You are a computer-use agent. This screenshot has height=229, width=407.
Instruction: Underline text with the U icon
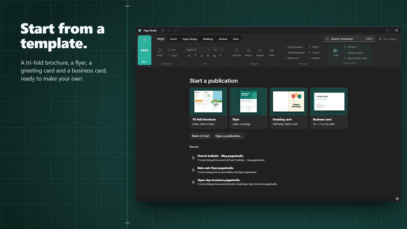[202, 56]
